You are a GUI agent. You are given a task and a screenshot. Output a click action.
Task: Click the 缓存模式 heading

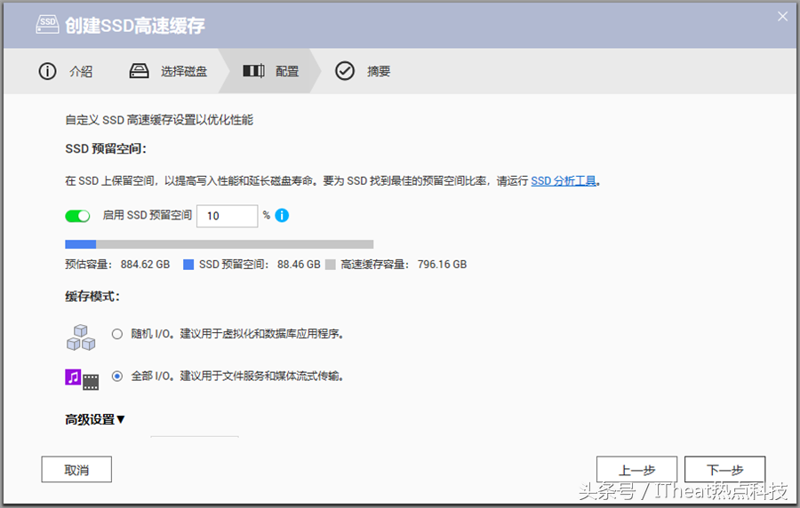tap(92, 296)
